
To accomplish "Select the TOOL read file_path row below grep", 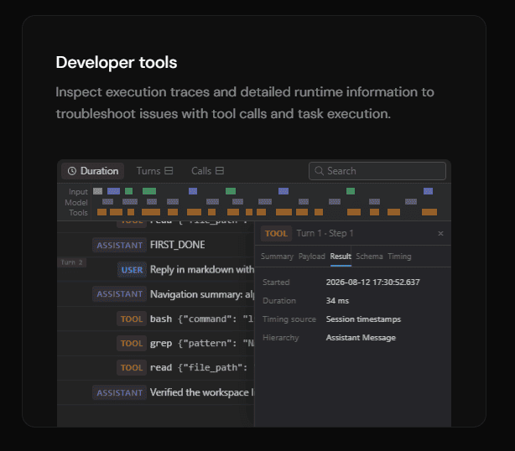I will [156, 368].
